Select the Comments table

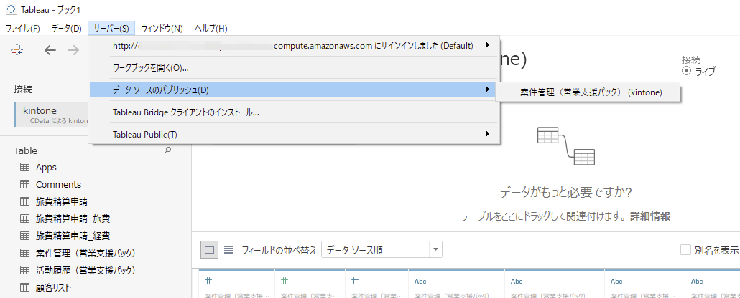coord(58,185)
